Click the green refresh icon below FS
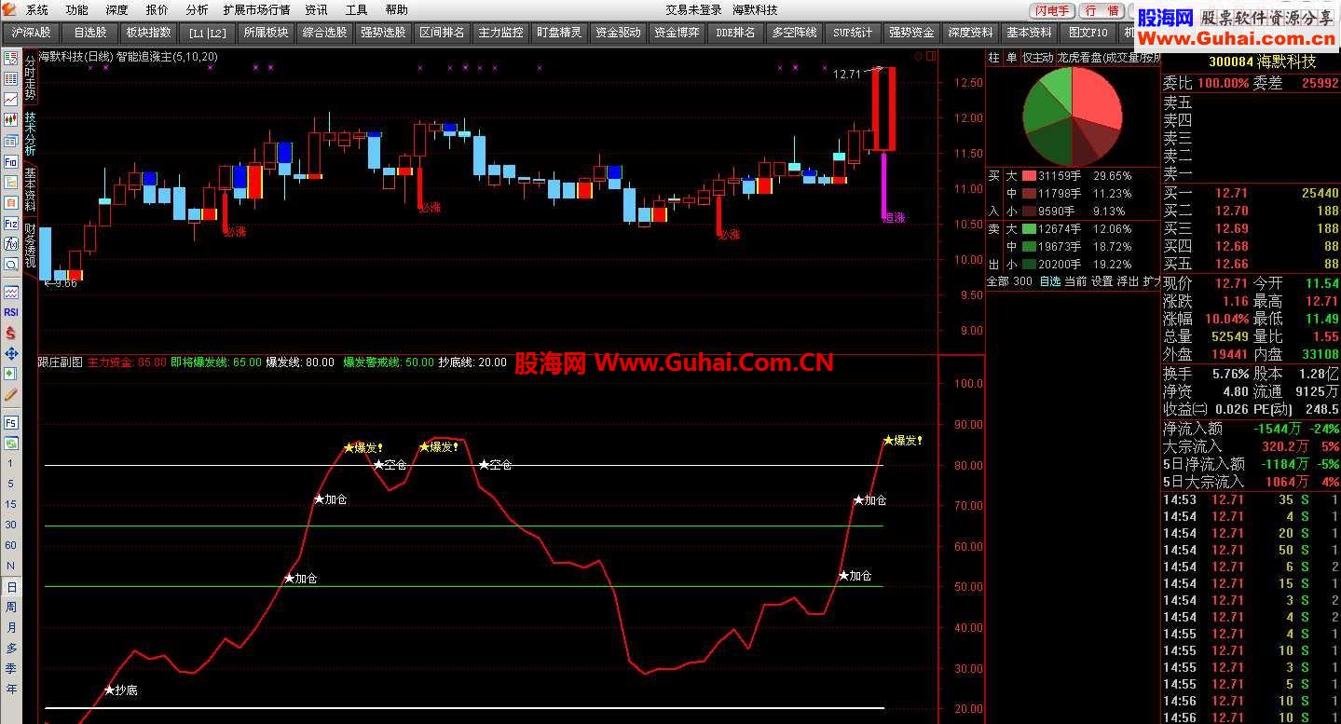The width and height of the screenshot is (1341, 724). coord(11,444)
